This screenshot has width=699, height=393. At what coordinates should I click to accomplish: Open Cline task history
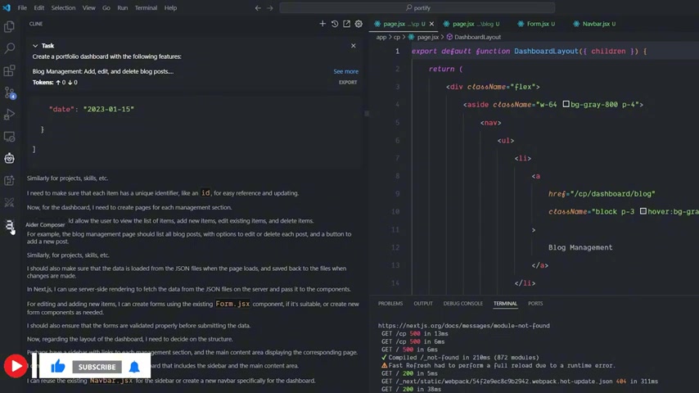[x=334, y=24]
